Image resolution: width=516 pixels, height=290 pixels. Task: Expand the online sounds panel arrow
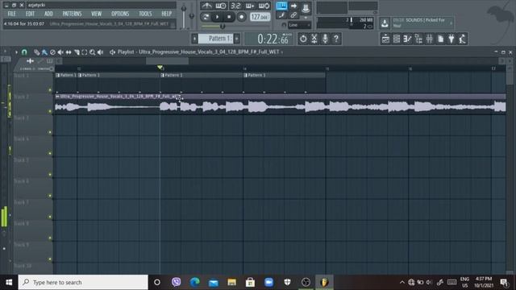tap(451, 23)
